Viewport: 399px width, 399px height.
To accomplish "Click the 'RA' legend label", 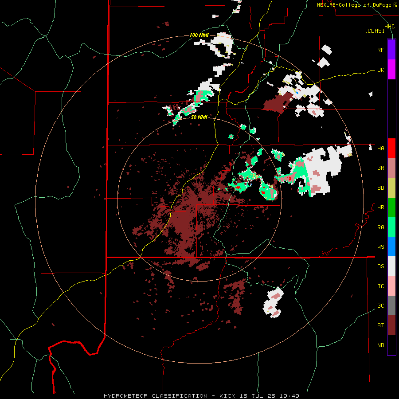I will pyautogui.click(x=380, y=227).
